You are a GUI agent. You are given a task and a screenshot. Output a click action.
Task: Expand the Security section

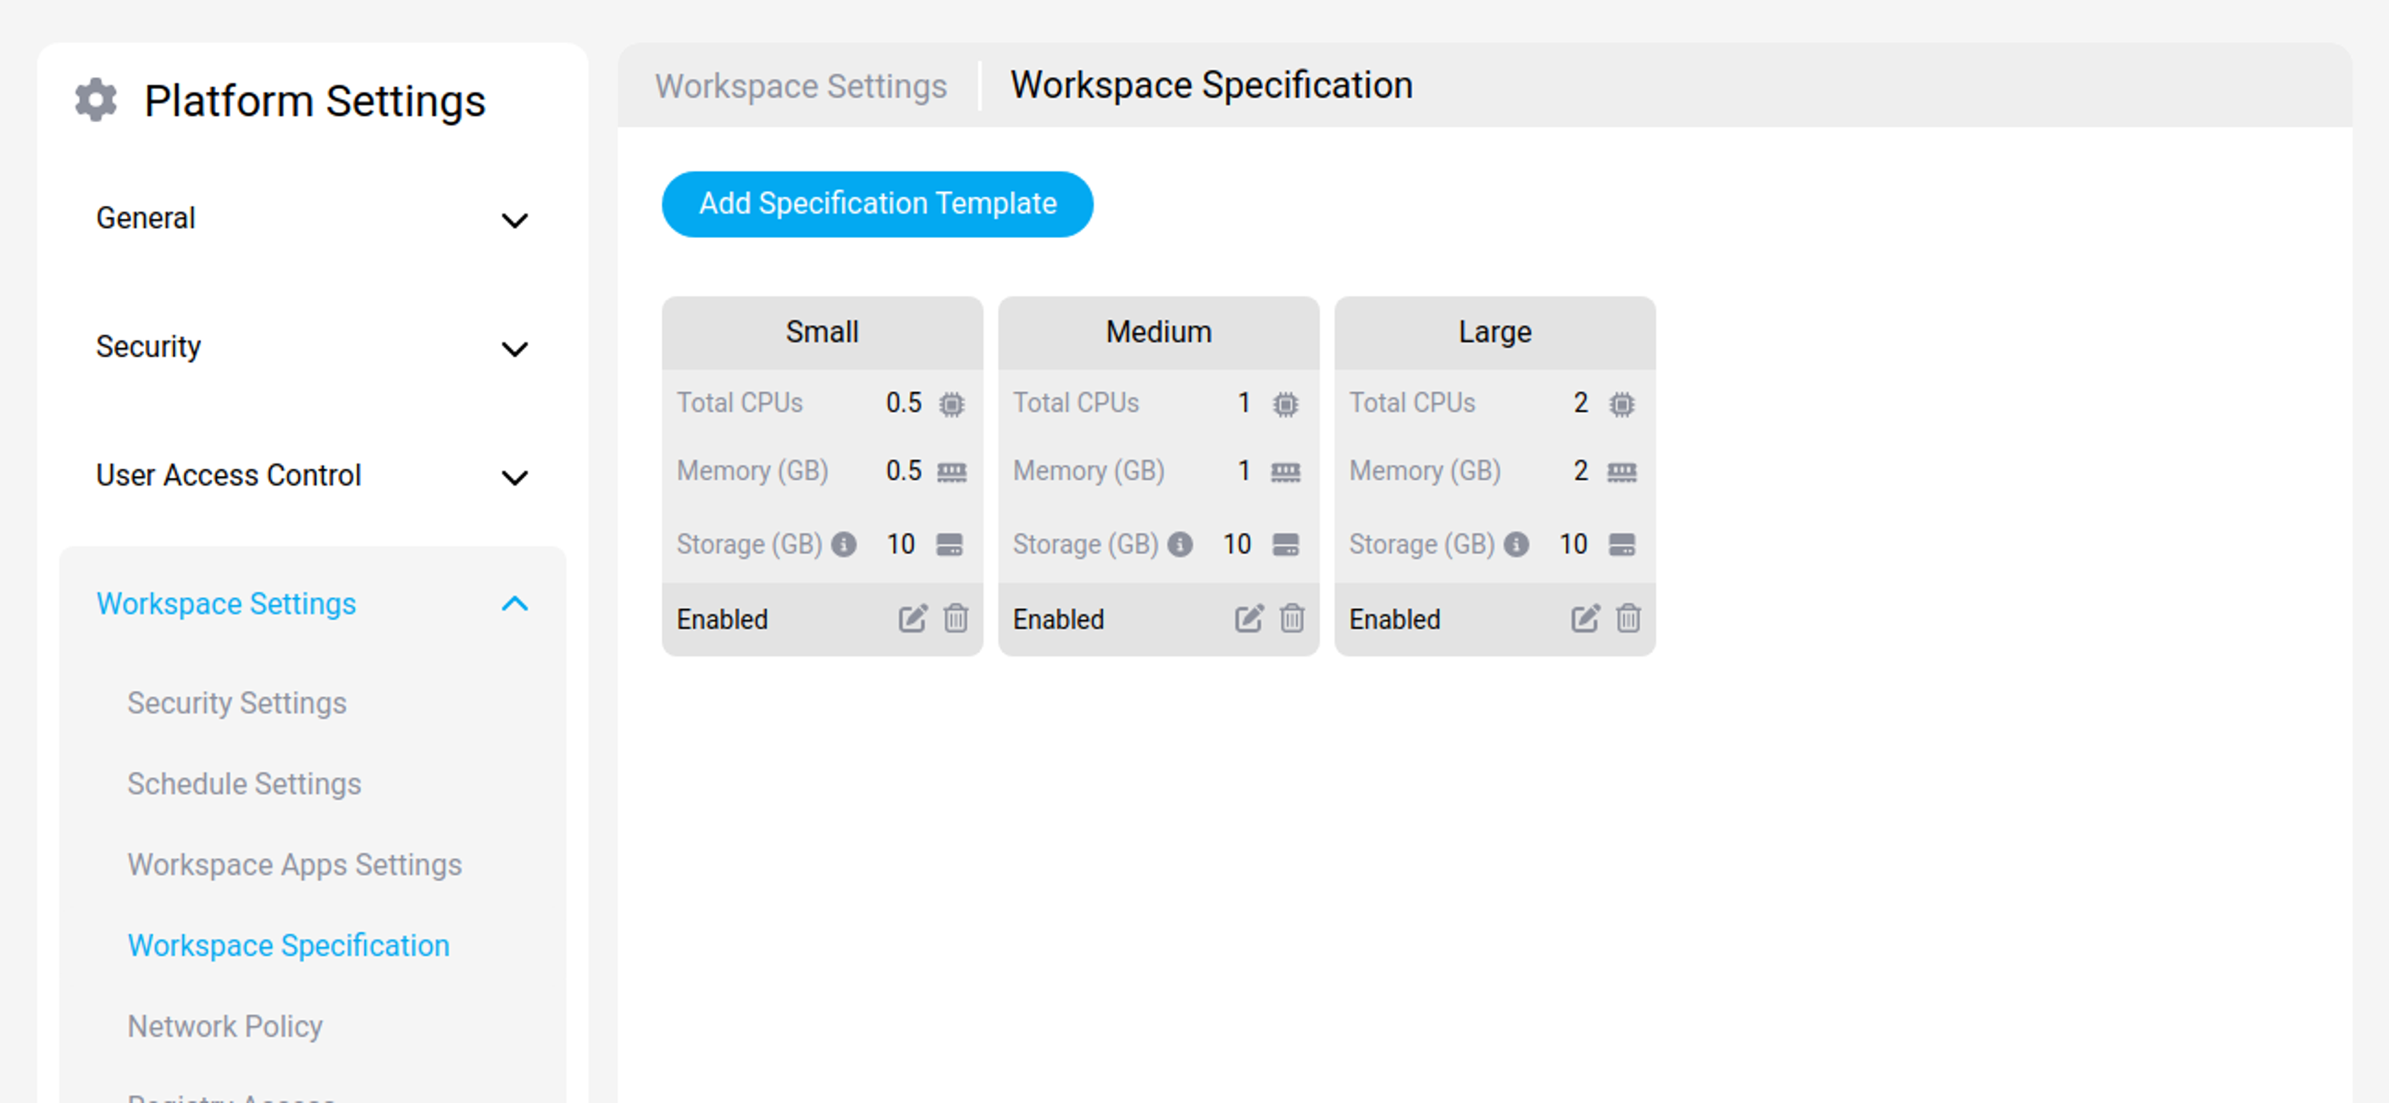(515, 349)
